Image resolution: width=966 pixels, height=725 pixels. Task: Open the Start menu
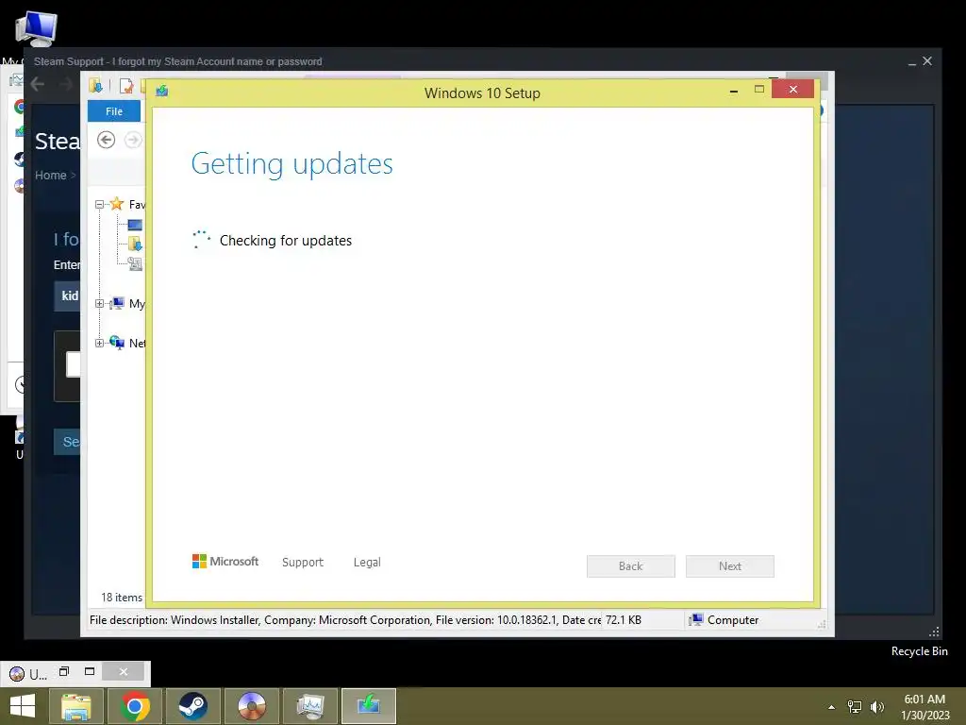click(x=23, y=706)
